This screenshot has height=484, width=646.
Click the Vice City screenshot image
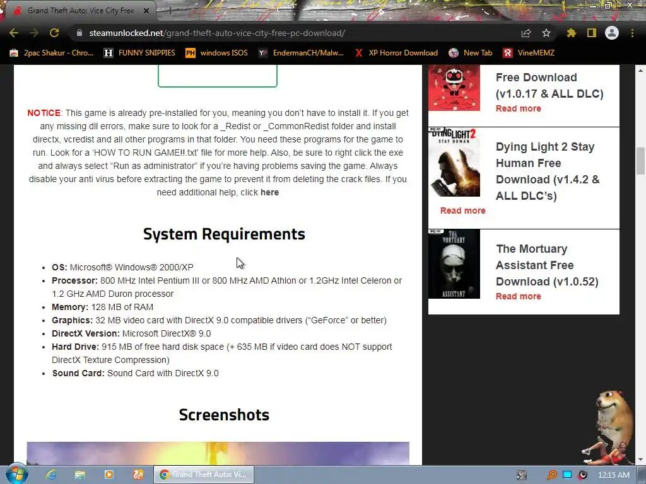click(218, 453)
